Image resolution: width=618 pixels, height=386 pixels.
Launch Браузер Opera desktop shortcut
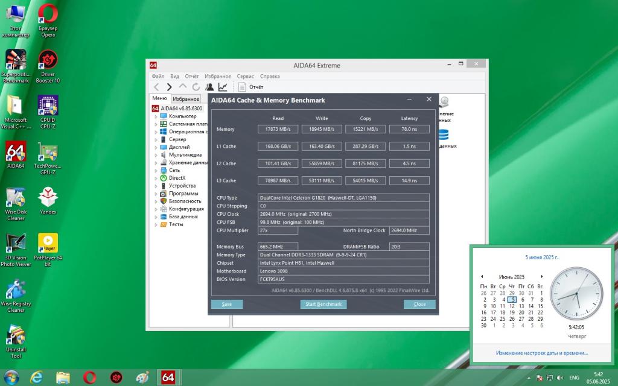tap(48, 21)
